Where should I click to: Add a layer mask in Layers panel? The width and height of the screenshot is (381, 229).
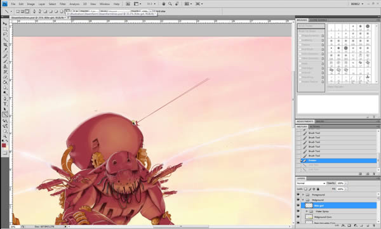[349, 226]
